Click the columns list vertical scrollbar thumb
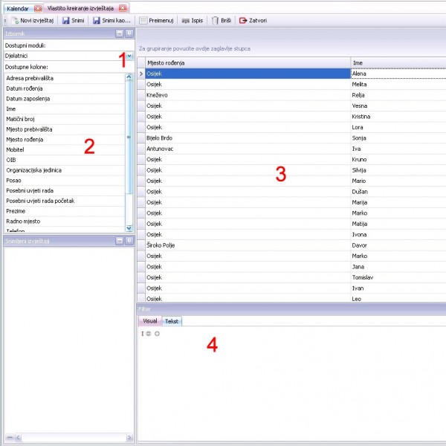The width and height of the screenshot is (446, 446). [x=129, y=137]
